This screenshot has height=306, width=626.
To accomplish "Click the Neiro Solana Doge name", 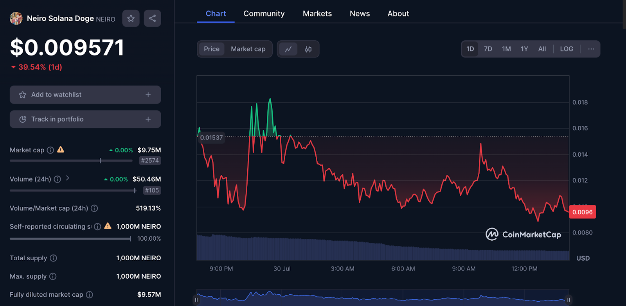I will [60, 18].
